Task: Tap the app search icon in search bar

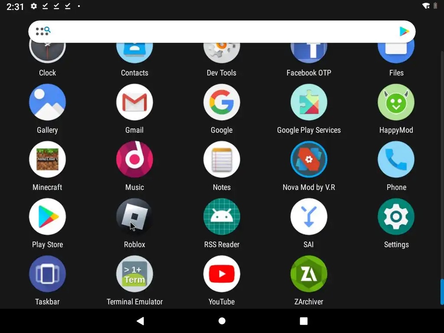Action: pos(43,31)
